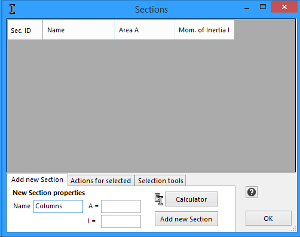Click the Mom. of Inertia I header

tap(204, 30)
